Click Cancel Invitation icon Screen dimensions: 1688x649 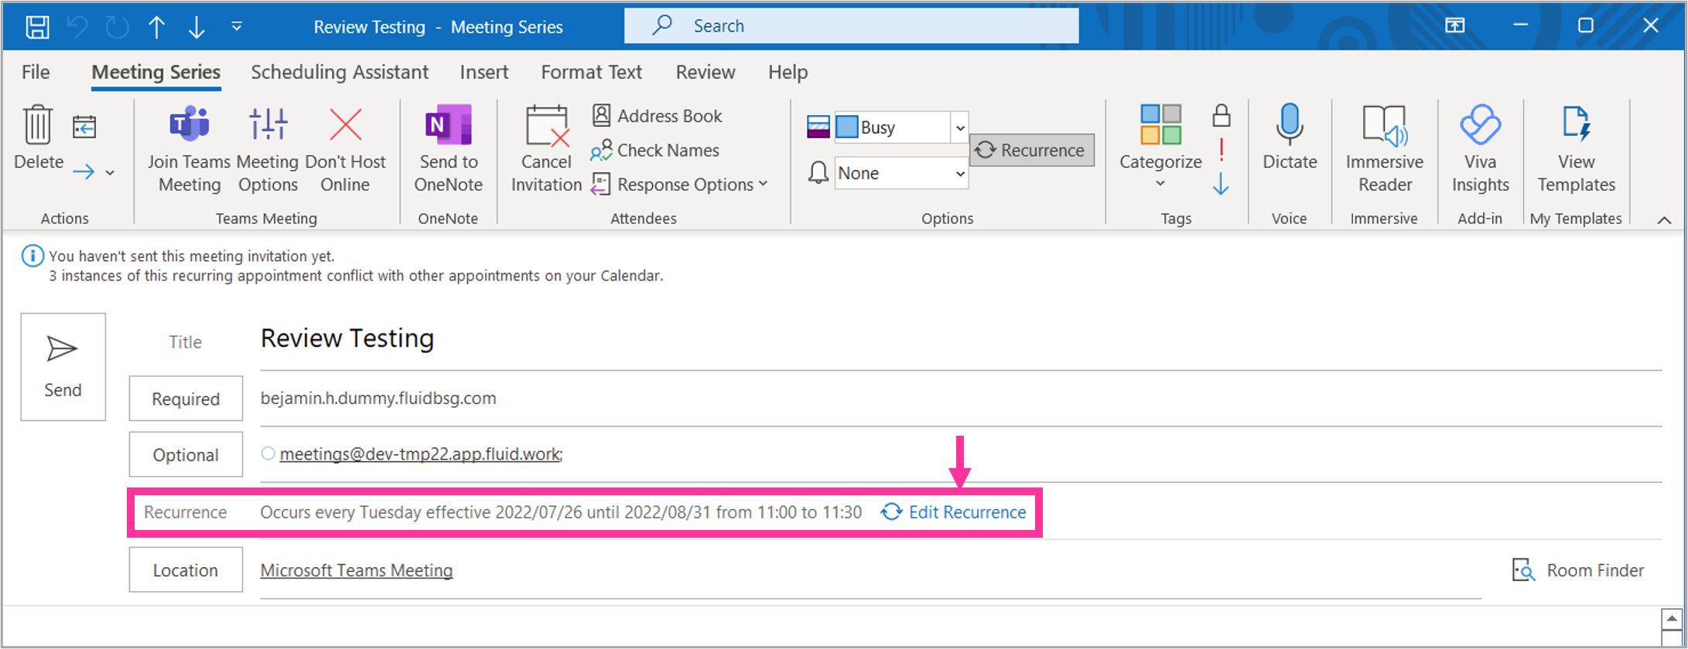coord(547,125)
